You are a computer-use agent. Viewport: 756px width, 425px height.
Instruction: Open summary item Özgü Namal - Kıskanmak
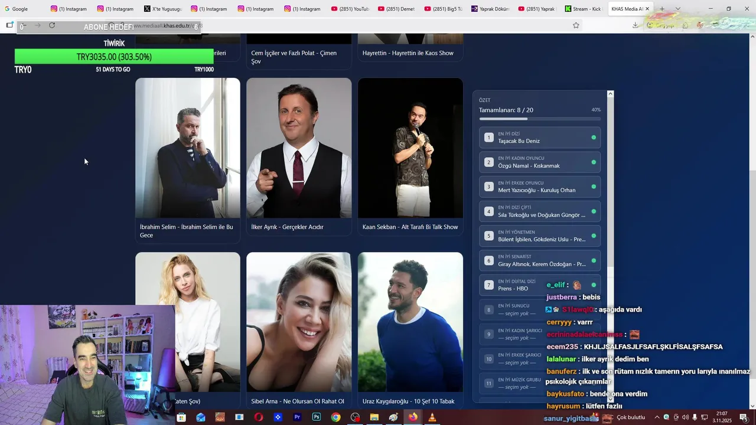pyautogui.click(x=540, y=162)
